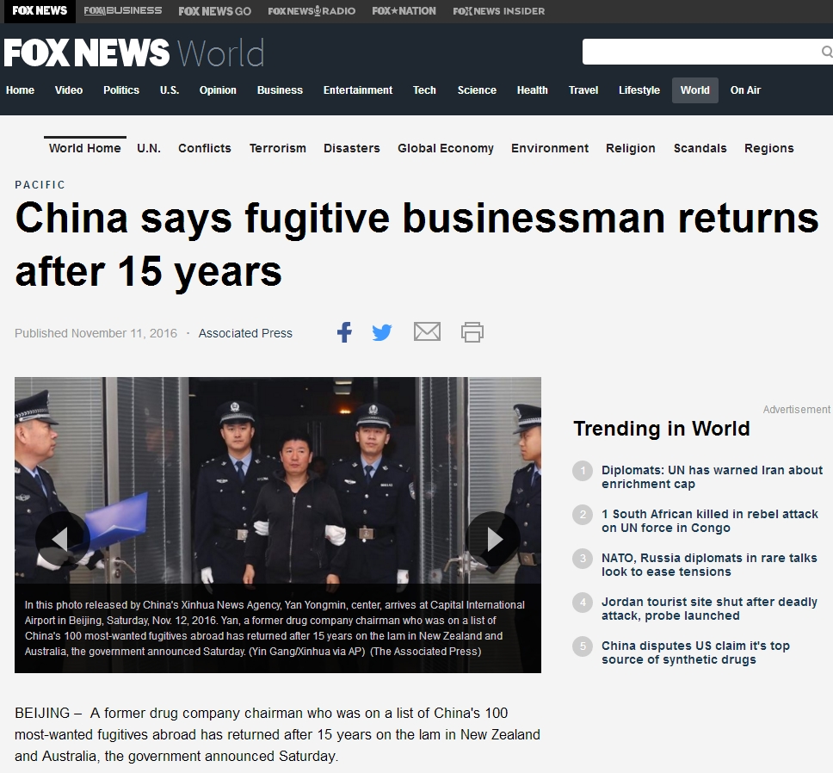Share article on Facebook
The image size is (833, 773).
[x=344, y=332]
